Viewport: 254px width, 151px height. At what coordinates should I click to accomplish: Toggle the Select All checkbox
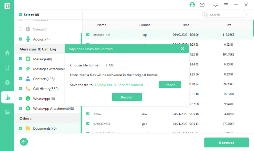[x=21, y=15]
